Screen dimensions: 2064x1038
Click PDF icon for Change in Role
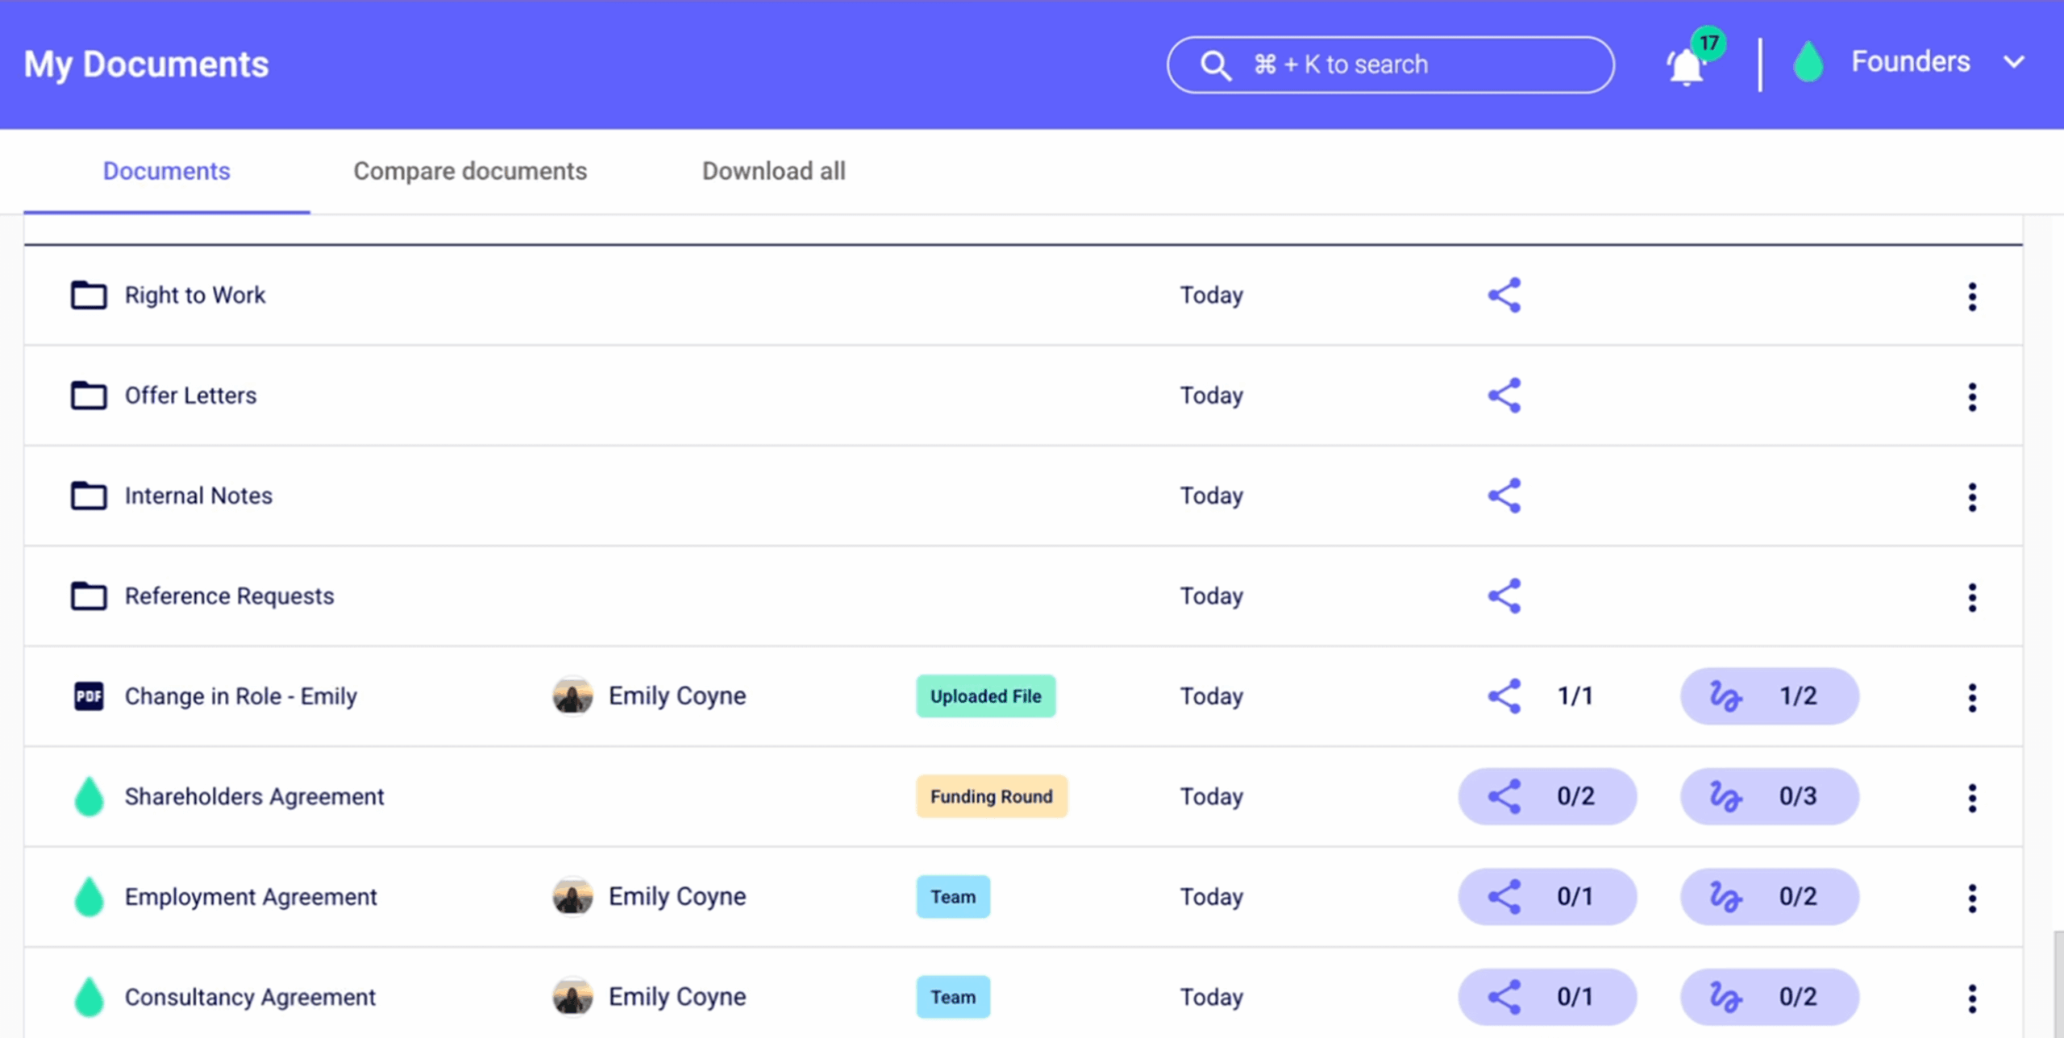(x=89, y=696)
